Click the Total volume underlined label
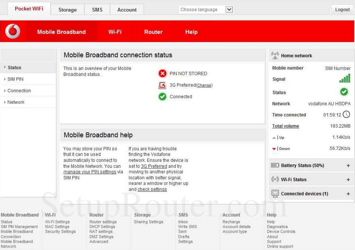 click(x=285, y=126)
